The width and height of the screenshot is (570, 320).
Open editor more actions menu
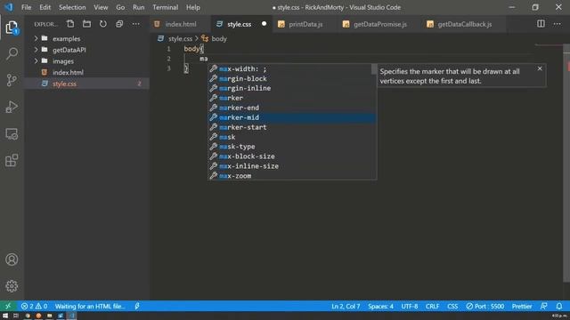[x=557, y=24]
